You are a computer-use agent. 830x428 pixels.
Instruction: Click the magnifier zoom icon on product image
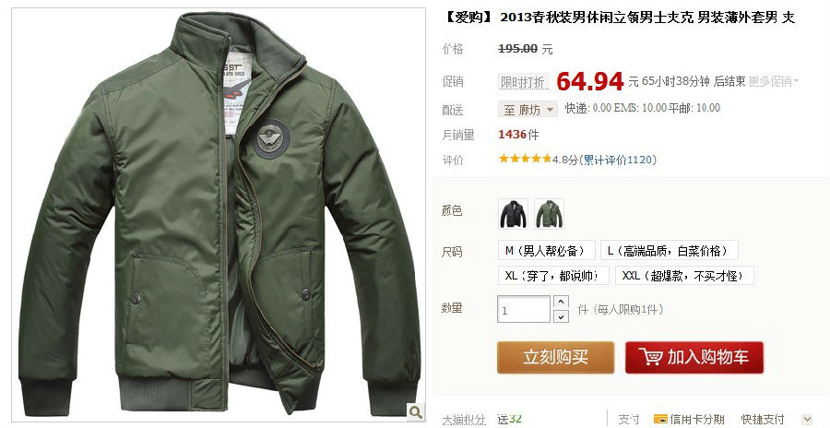click(x=416, y=411)
